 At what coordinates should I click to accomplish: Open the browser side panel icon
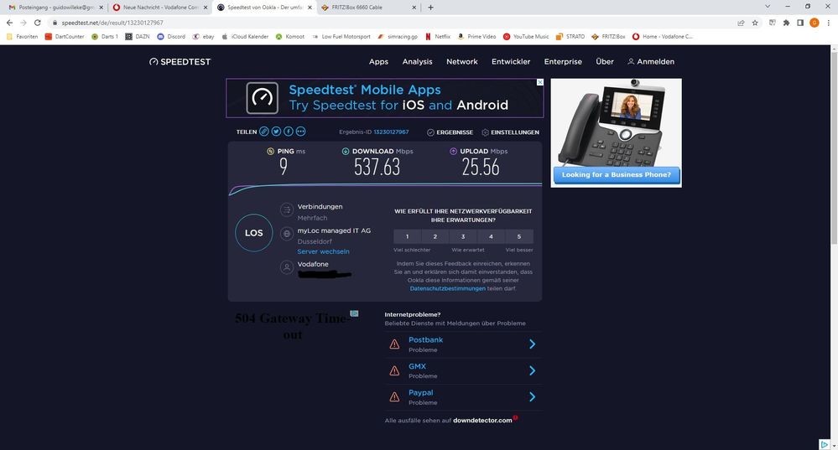coord(800,23)
